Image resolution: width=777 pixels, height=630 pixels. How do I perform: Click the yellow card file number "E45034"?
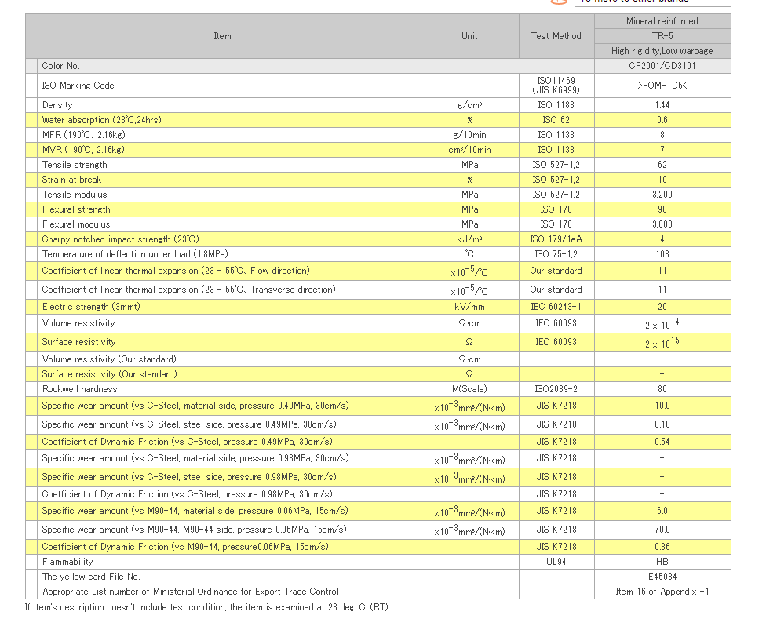click(662, 577)
